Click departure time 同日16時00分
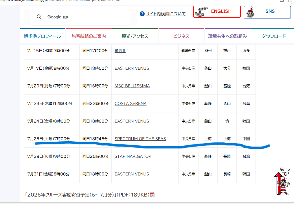The image size is (294, 204). 95,86
